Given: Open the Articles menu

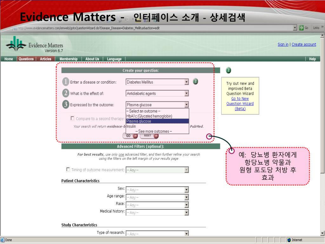Looking at the screenshot, I should point(46,59).
